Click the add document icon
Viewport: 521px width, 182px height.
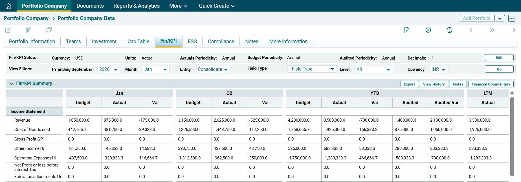point(407,30)
